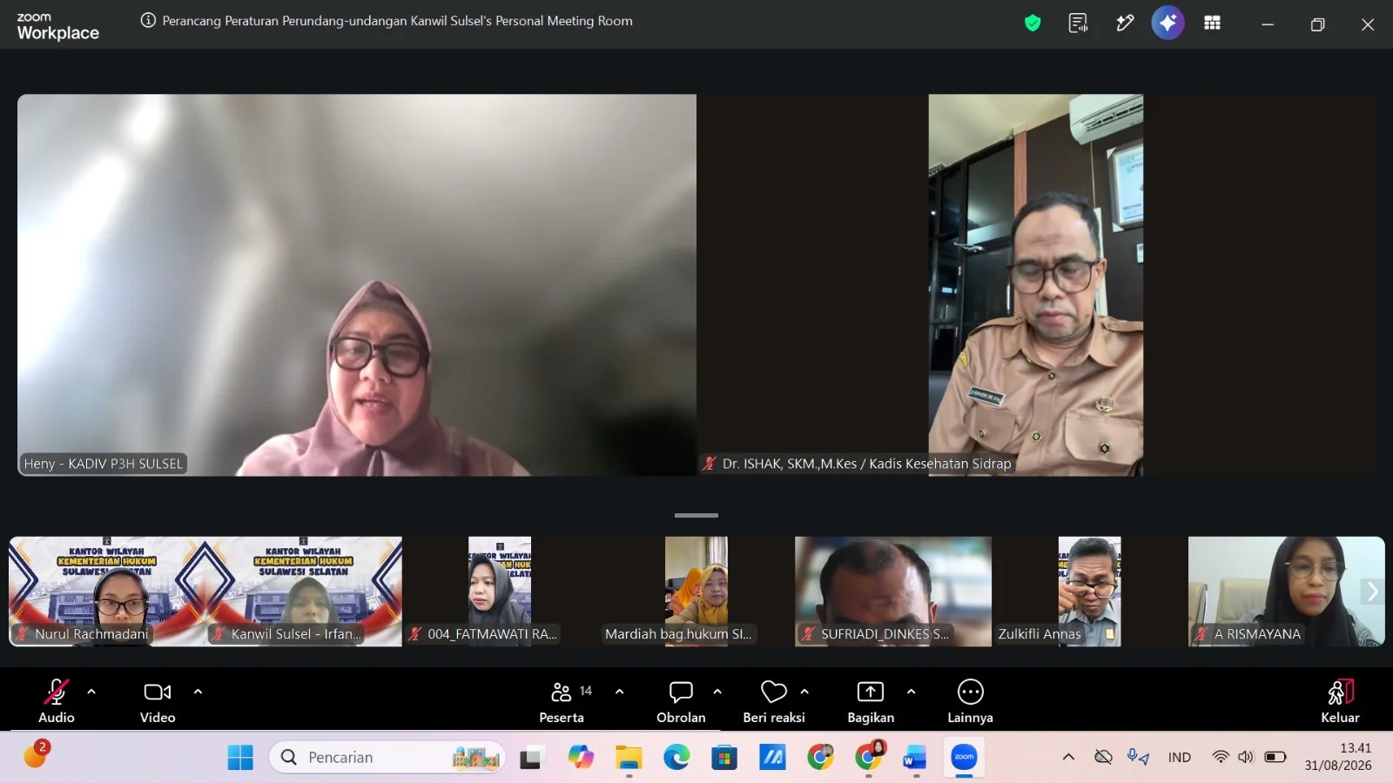Expand the Video options arrow

(198, 692)
